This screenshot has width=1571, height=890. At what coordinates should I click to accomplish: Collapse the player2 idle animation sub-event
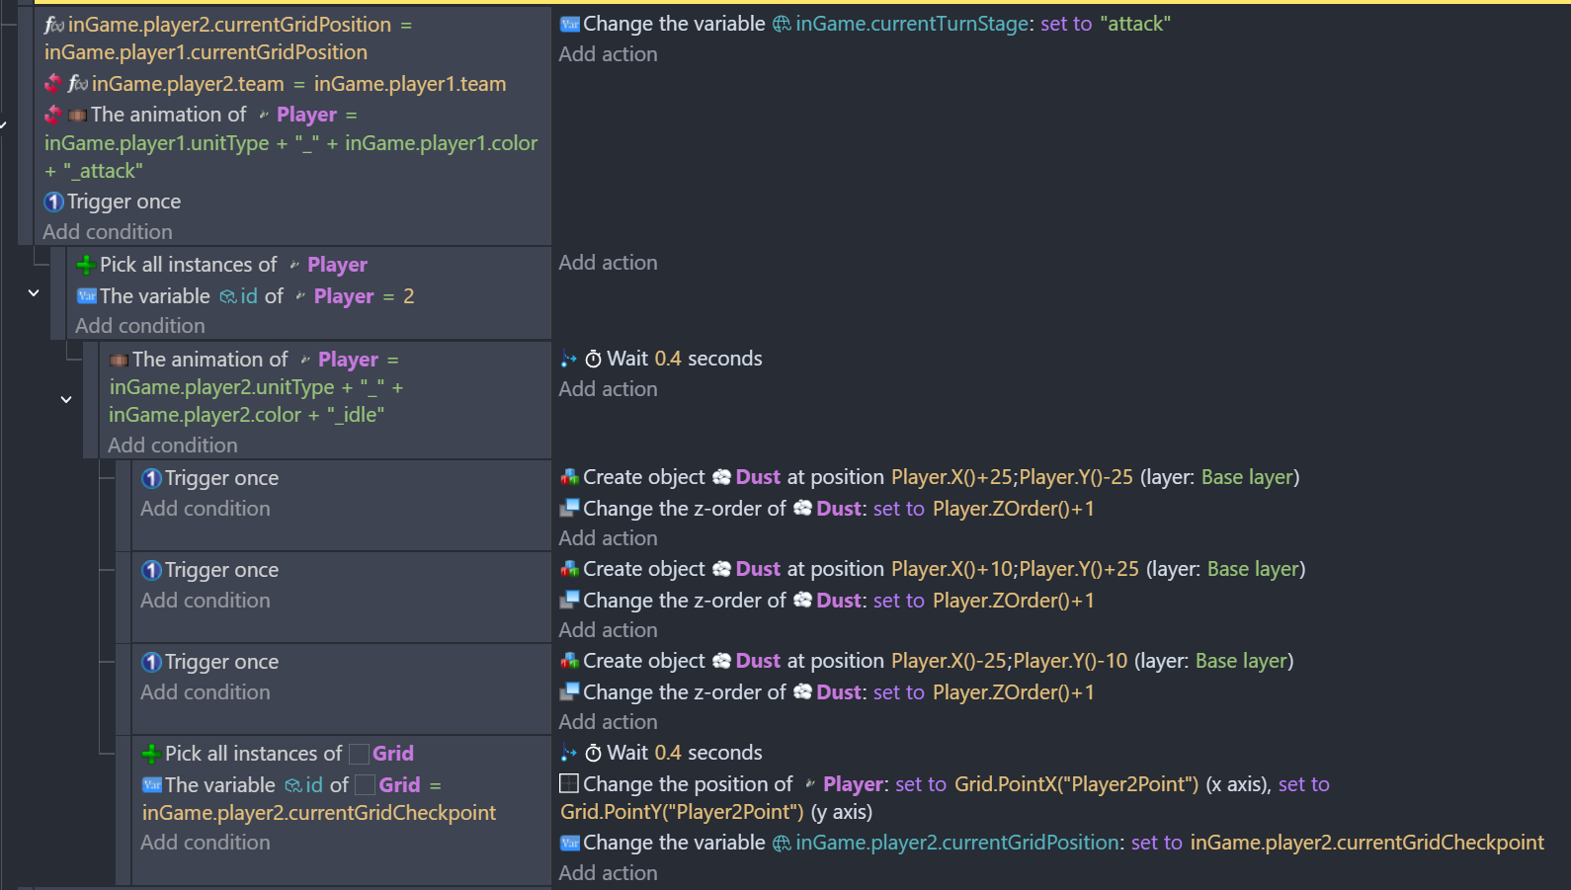(x=66, y=400)
